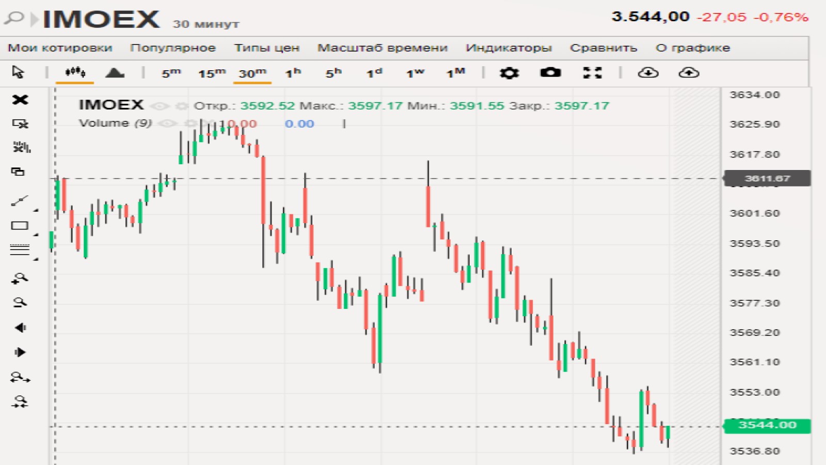
Task: Move chart view to the left
Action: coord(20,328)
